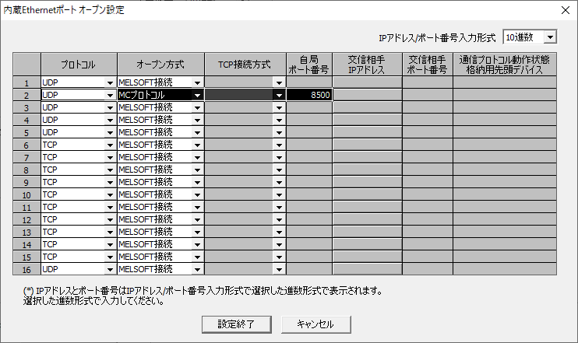The width and height of the screenshot is (578, 343).
Task: Select row header number 8
Action: [x=26, y=170]
